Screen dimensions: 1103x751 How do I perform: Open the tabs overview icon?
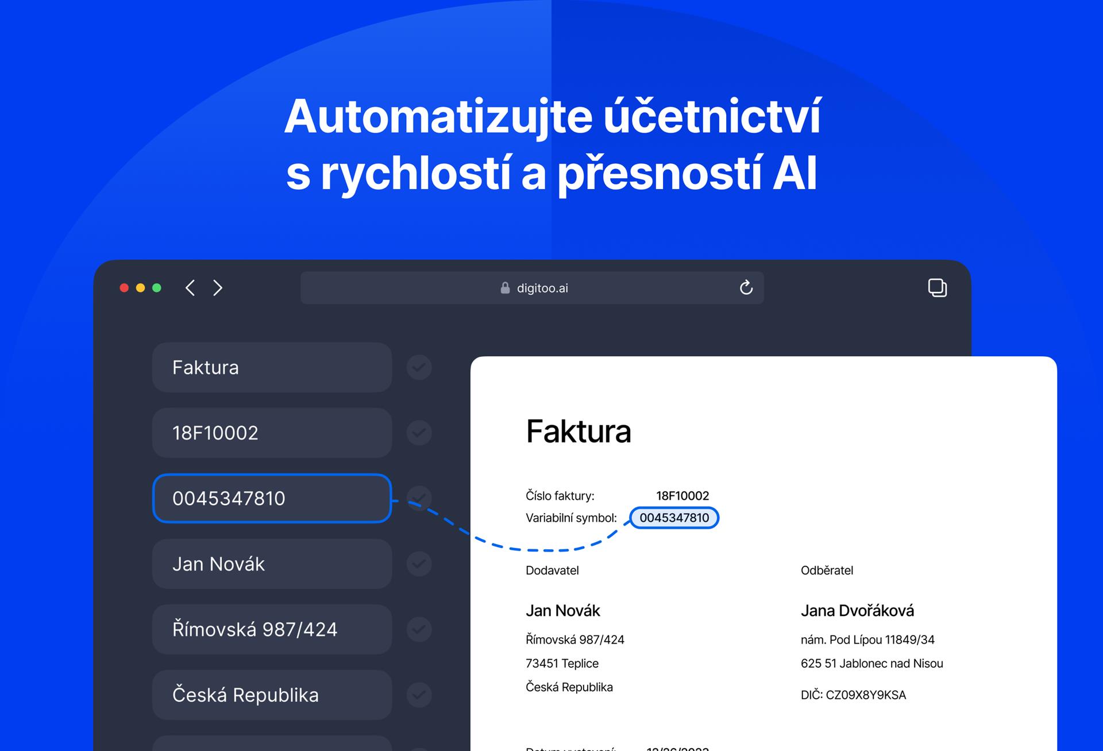pyautogui.click(x=937, y=287)
